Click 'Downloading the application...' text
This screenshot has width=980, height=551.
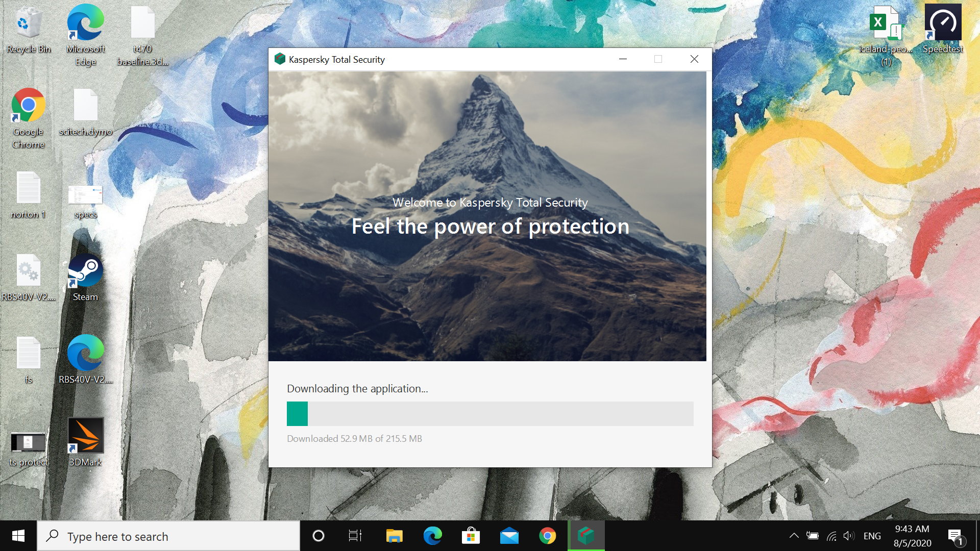point(357,389)
